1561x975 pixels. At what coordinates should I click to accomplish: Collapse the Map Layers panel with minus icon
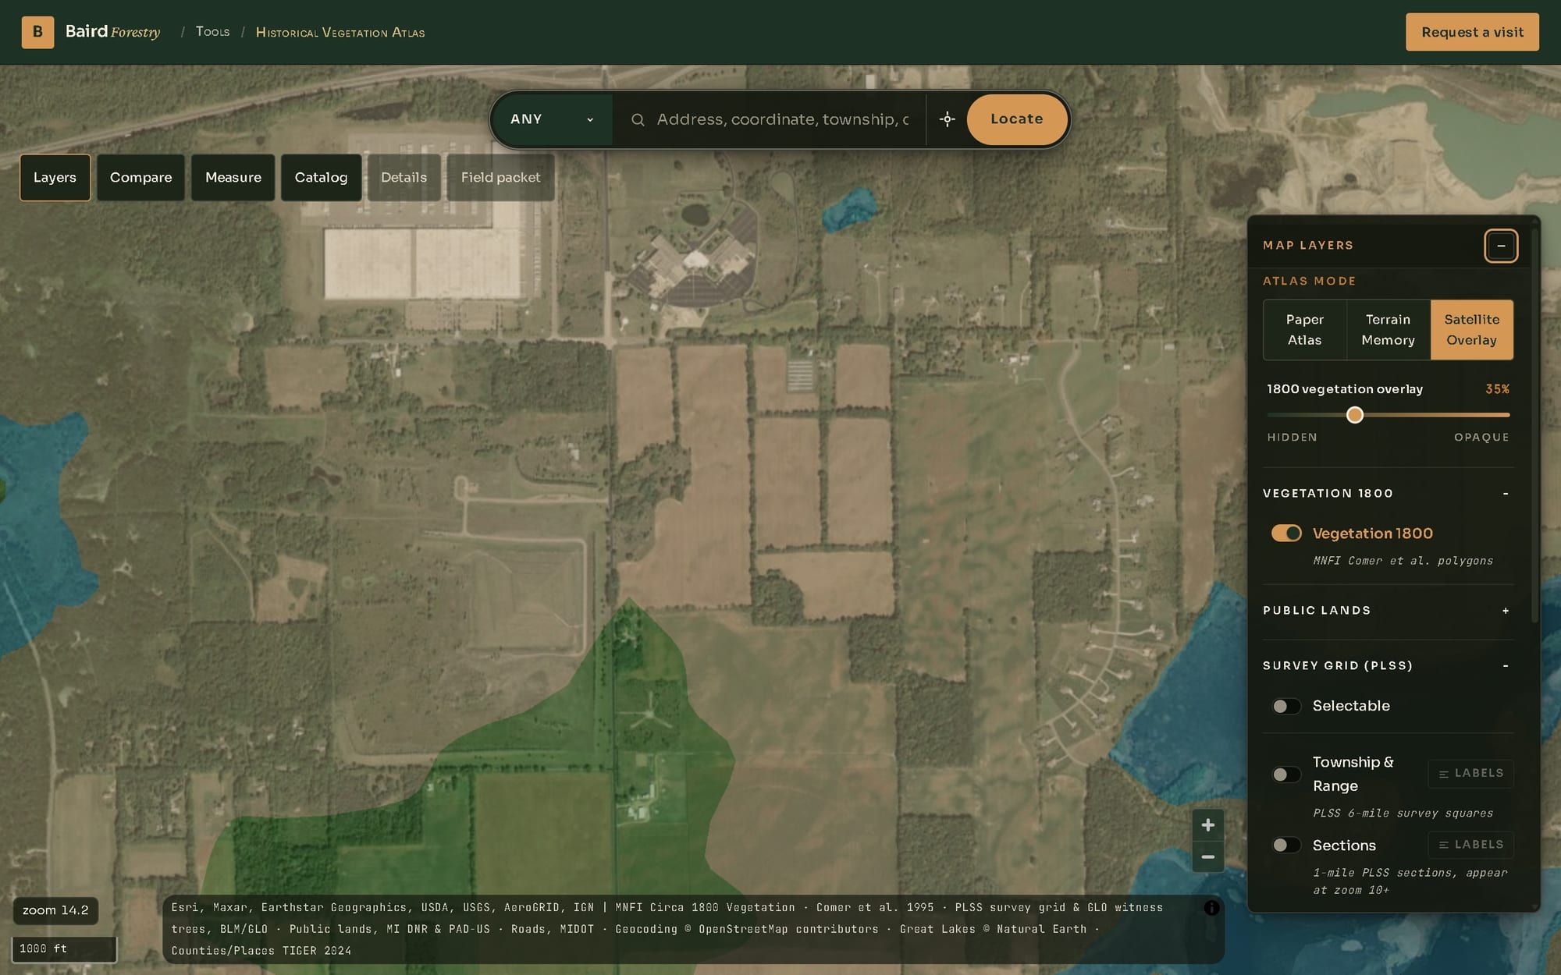(1500, 246)
